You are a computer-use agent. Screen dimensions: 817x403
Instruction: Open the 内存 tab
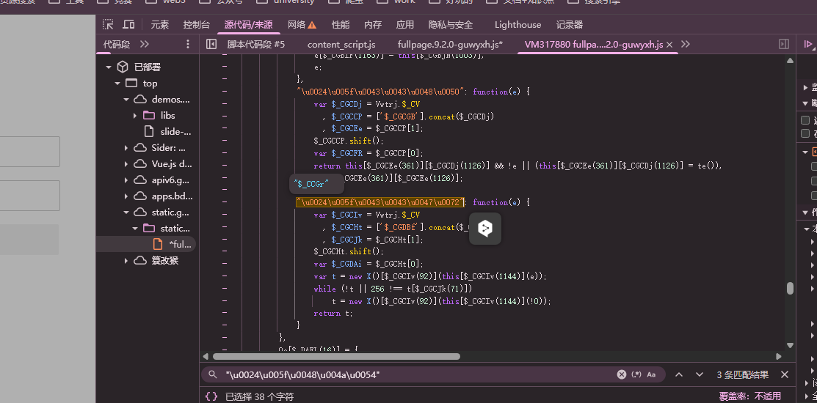373,24
